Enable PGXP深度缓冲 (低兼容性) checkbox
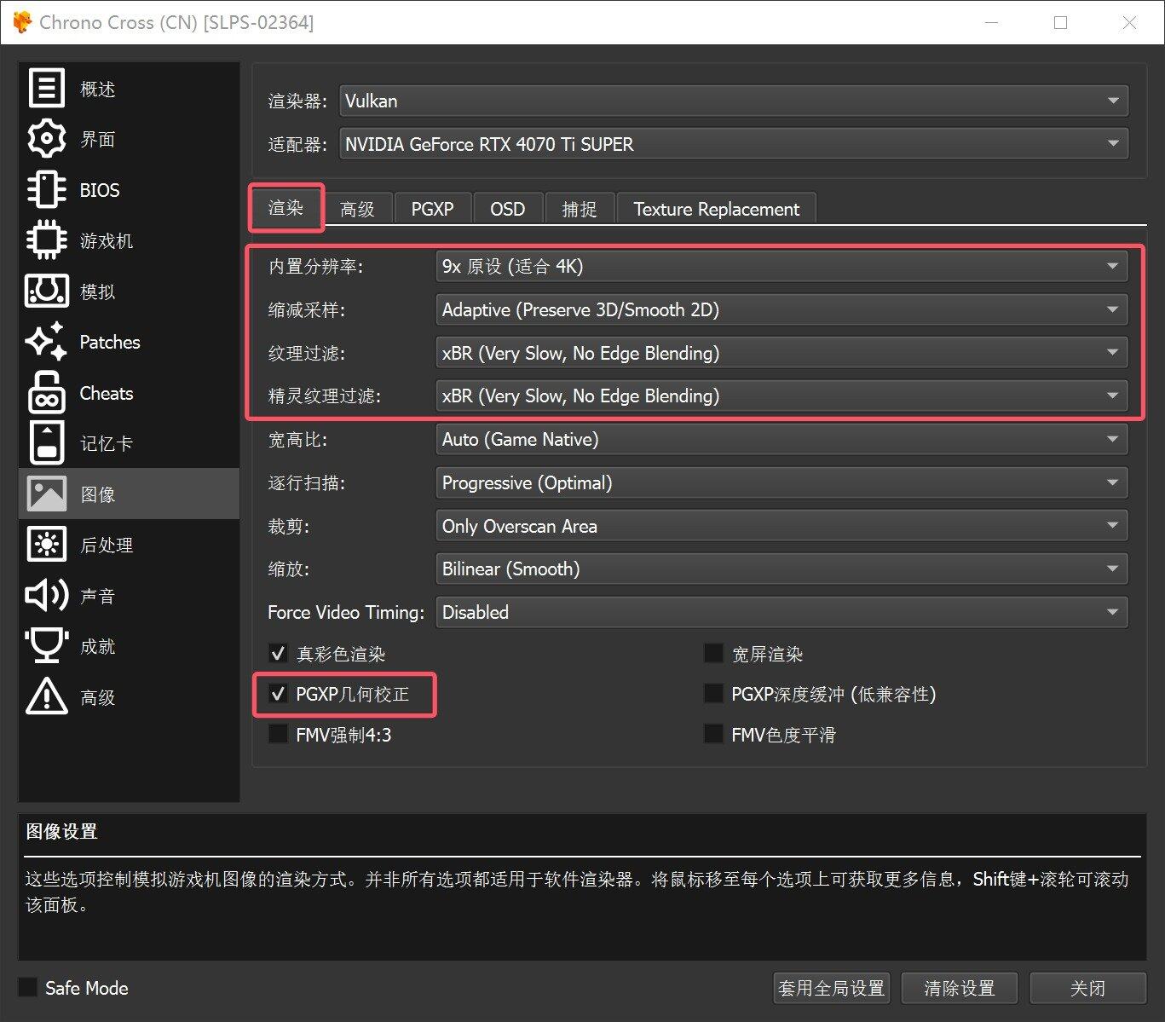Screen dimensions: 1165x1022 tap(713, 694)
